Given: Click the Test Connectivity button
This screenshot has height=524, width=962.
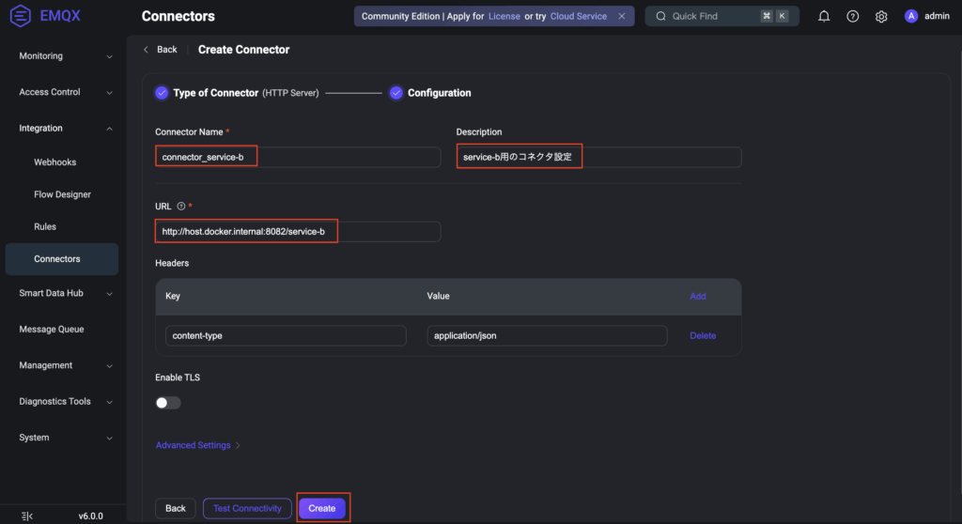Looking at the screenshot, I should tap(247, 508).
